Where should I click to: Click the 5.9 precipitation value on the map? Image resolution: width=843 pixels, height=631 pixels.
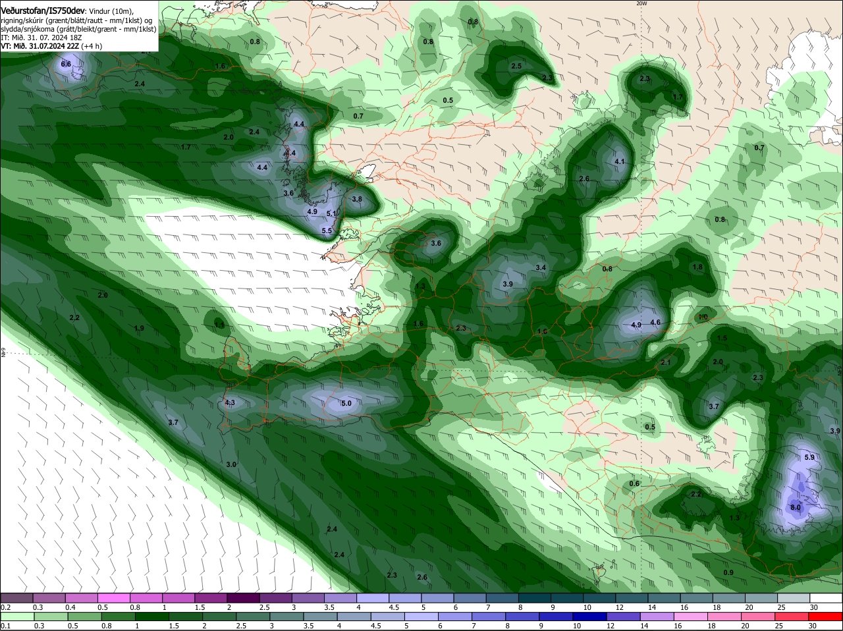coord(809,457)
